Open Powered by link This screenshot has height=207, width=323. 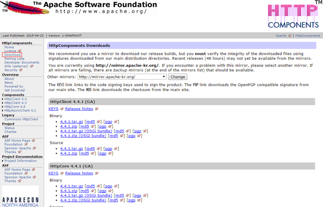pos(14,86)
